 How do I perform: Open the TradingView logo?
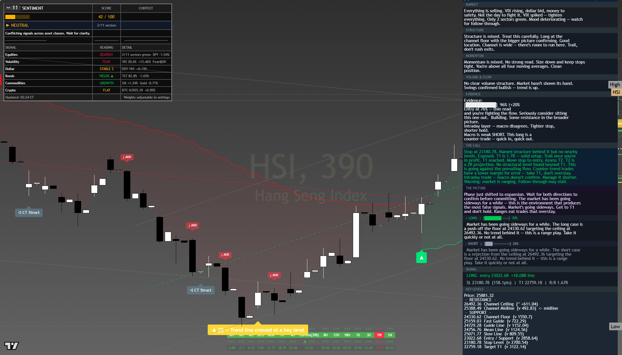point(11,346)
